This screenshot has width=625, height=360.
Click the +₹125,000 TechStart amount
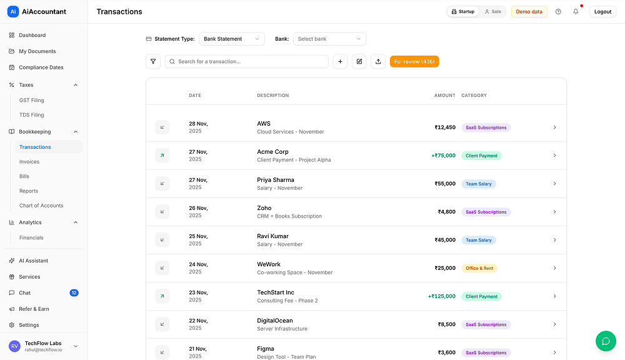[442, 296]
